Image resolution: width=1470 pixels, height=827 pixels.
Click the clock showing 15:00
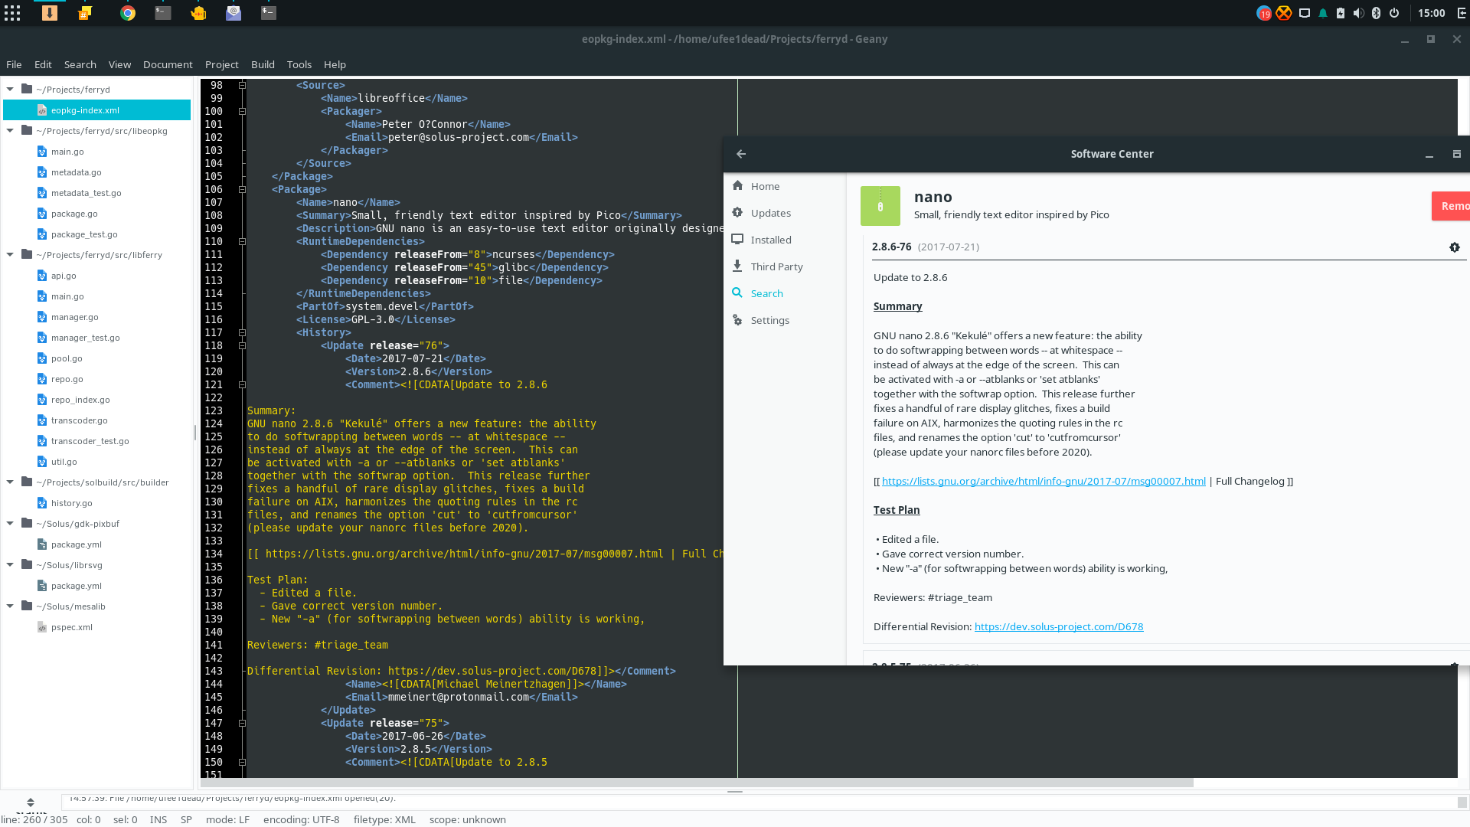coord(1431,13)
